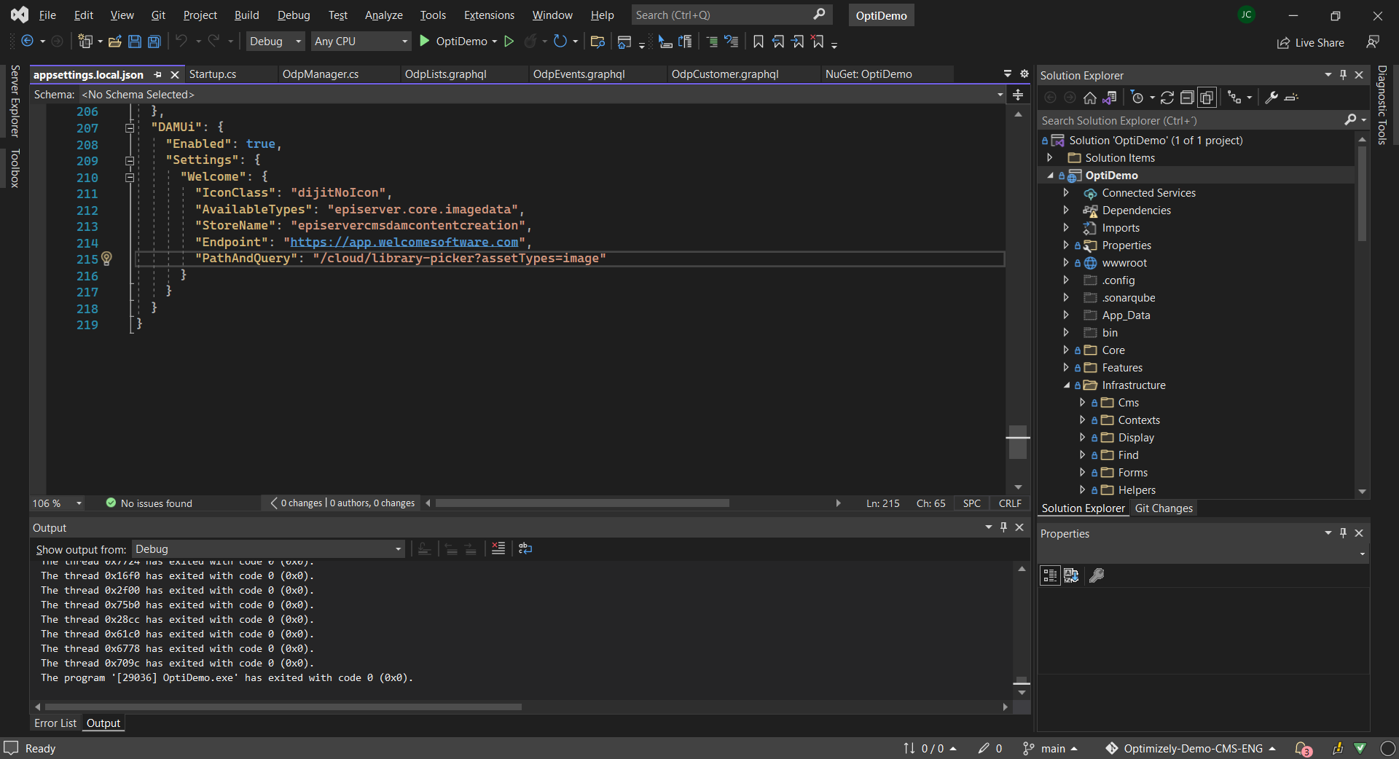Open the Debug solution configuration dropdown

point(275,42)
